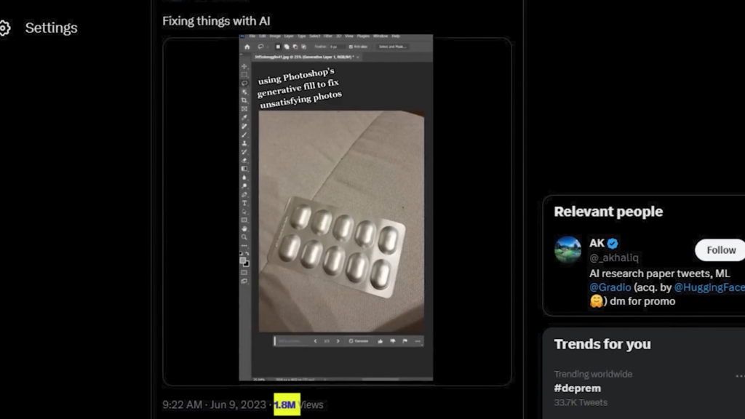Select the Type tool

(244, 203)
